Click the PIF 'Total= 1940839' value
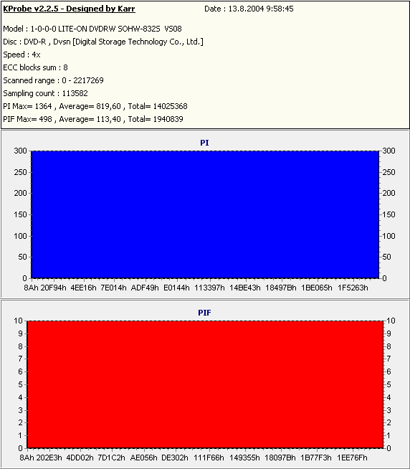410x469 pixels. pyautogui.click(x=156, y=119)
